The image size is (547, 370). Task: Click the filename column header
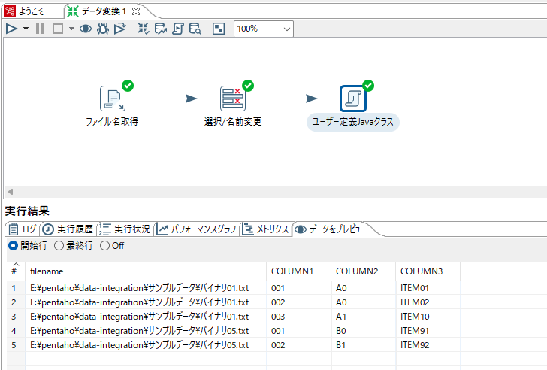(47, 271)
